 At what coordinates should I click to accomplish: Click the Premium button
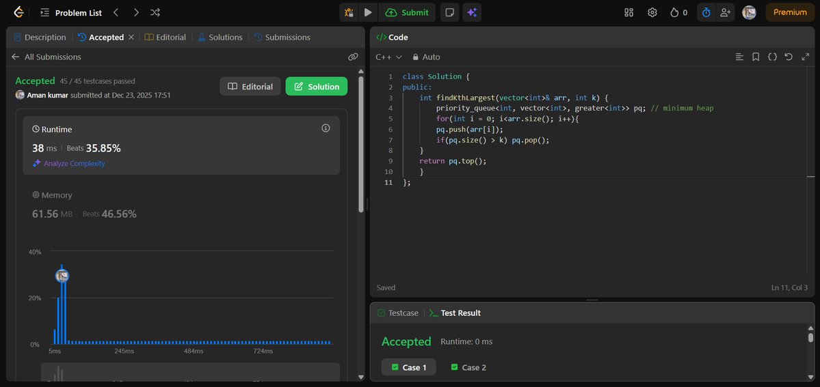pos(790,12)
